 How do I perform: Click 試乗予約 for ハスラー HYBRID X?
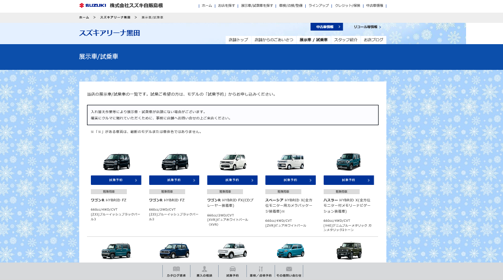coord(349,180)
